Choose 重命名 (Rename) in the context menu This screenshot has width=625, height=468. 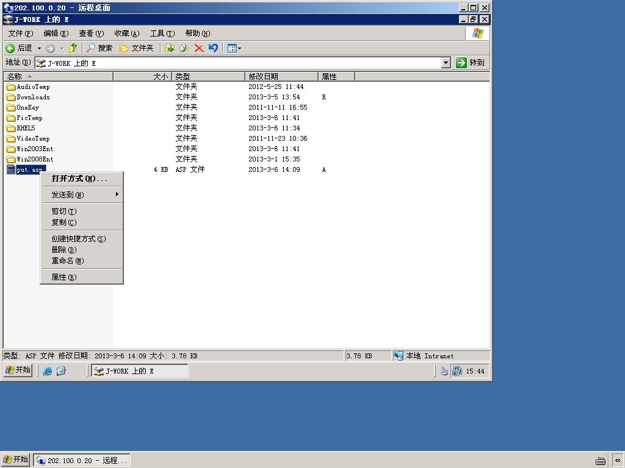pos(68,261)
